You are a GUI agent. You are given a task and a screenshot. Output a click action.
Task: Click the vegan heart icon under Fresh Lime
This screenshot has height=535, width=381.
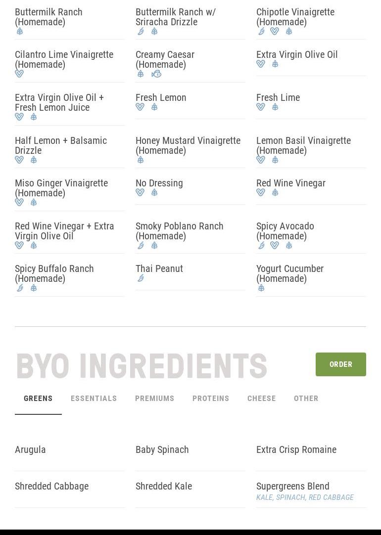(261, 107)
